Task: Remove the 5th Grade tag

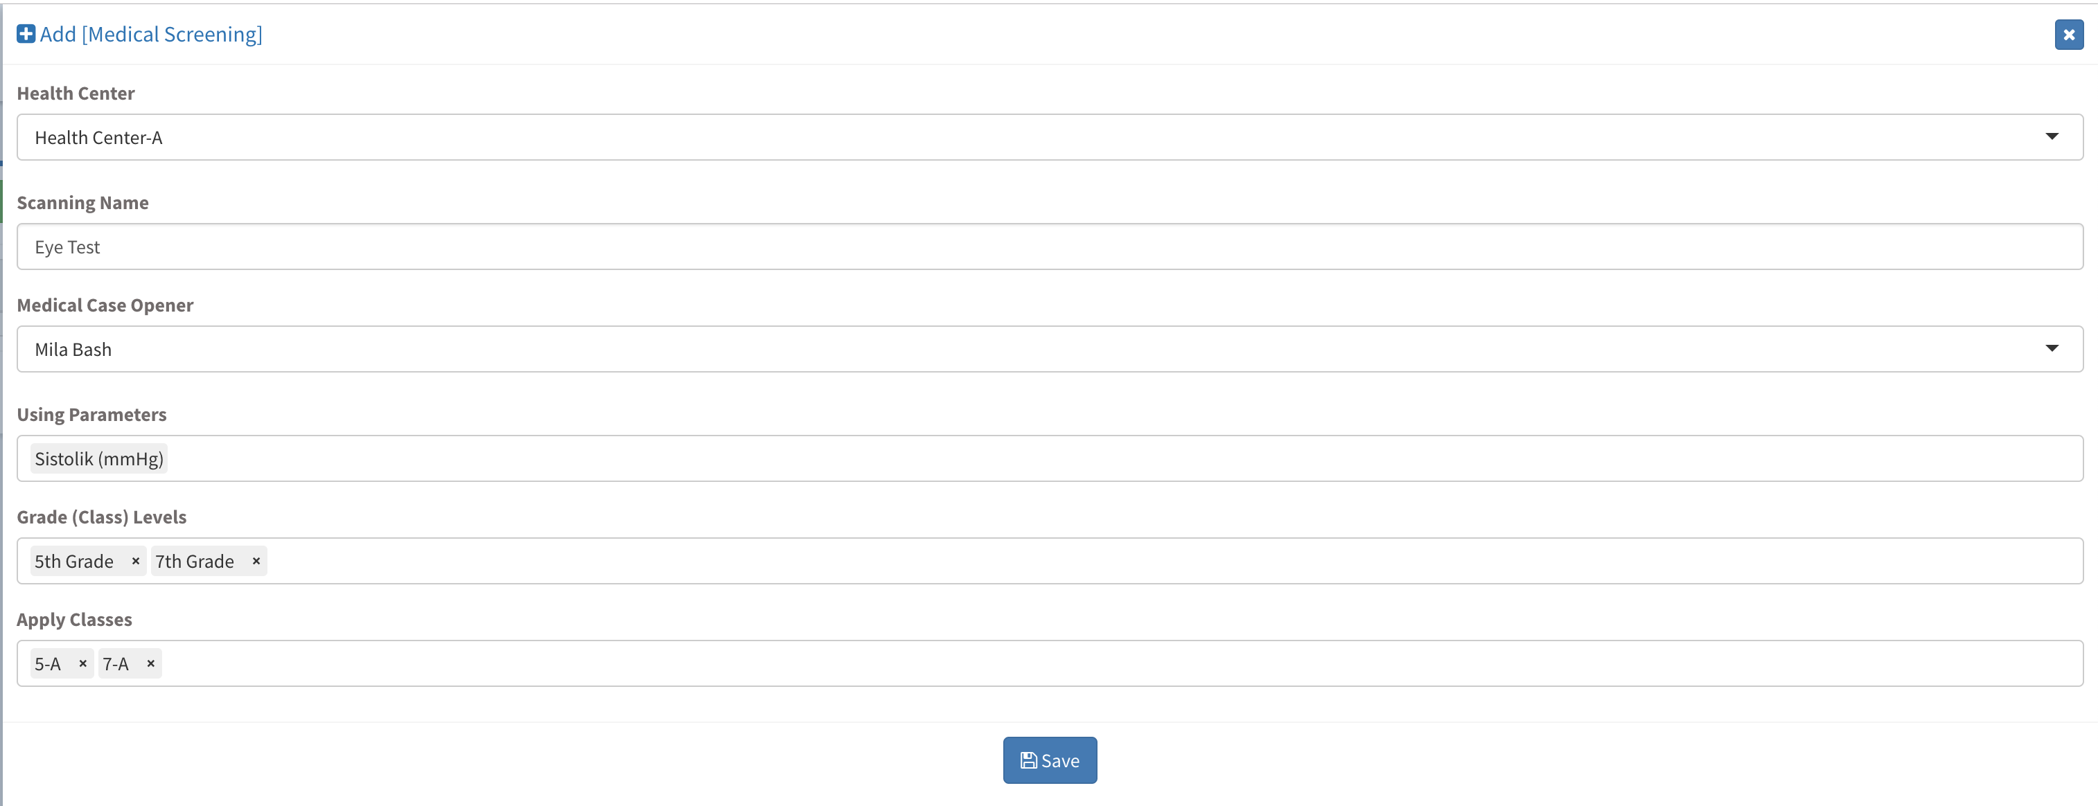Action: [135, 561]
